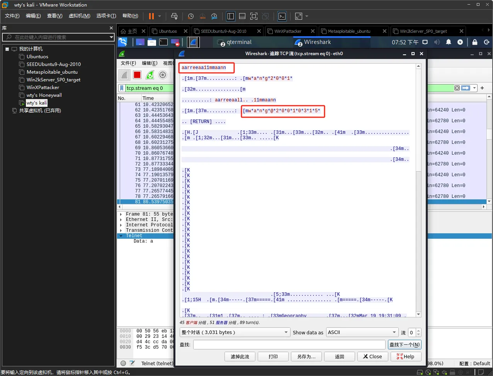493x376 pixels.
Task: Click the screen recorder icon in Kali panel
Action: [x=175, y=42]
